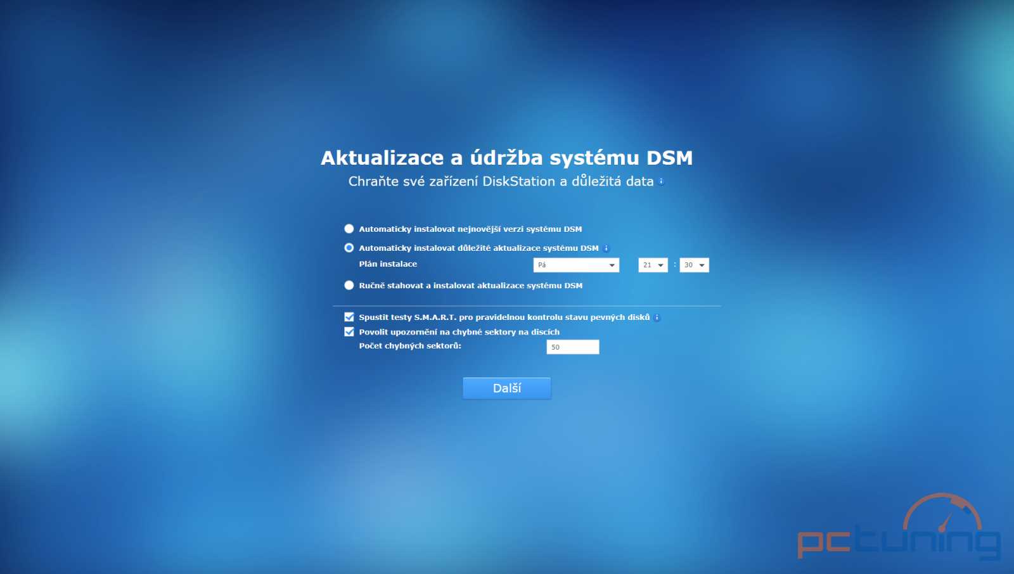The width and height of the screenshot is (1014, 574).
Task: Toggle the S.M.A.R.T. tests checkbox
Action: pos(349,317)
